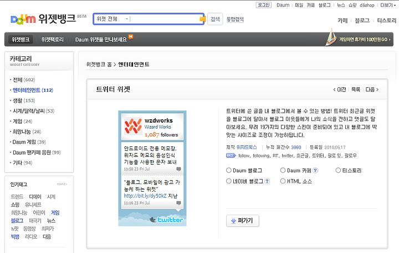Go to previous widget with 이전
This screenshot has width=399, height=253.
(340, 89)
